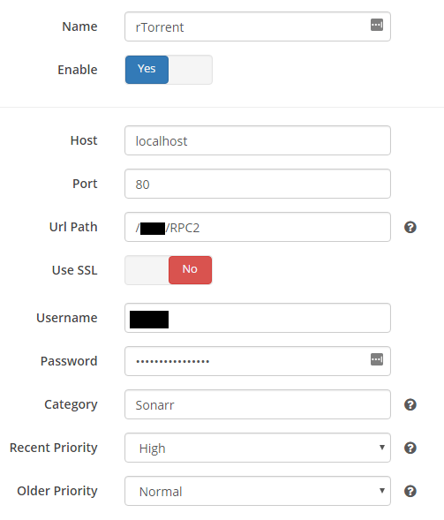Click the Port field showing 80
The width and height of the screenshot is (444, 520).
click(258, 184)
